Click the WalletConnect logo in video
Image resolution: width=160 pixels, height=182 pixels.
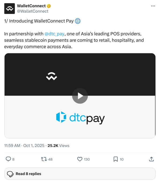[x=52, y=76]
